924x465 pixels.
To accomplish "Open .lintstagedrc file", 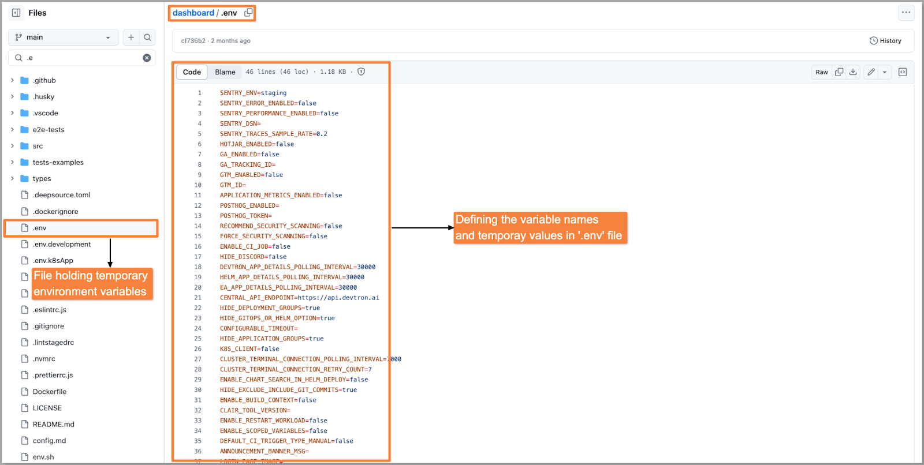I will click(53, 343).
